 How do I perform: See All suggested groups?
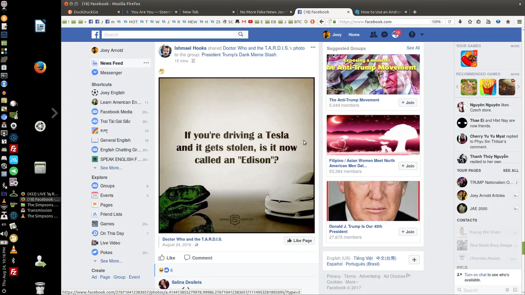point(413,48)
